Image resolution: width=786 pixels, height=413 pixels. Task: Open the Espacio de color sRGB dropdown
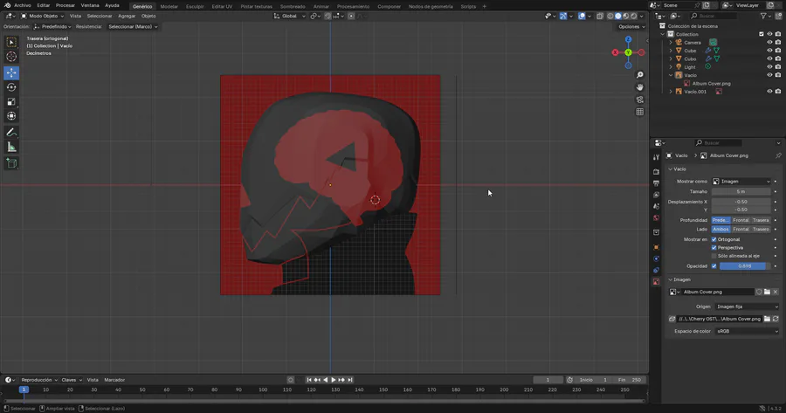pyautogui.click(x=747, y=331)
